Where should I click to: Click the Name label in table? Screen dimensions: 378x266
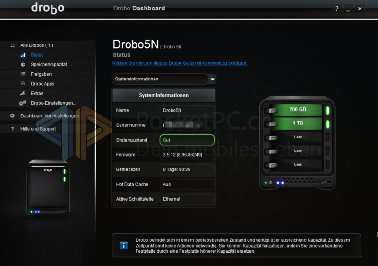tap(122, 110)
